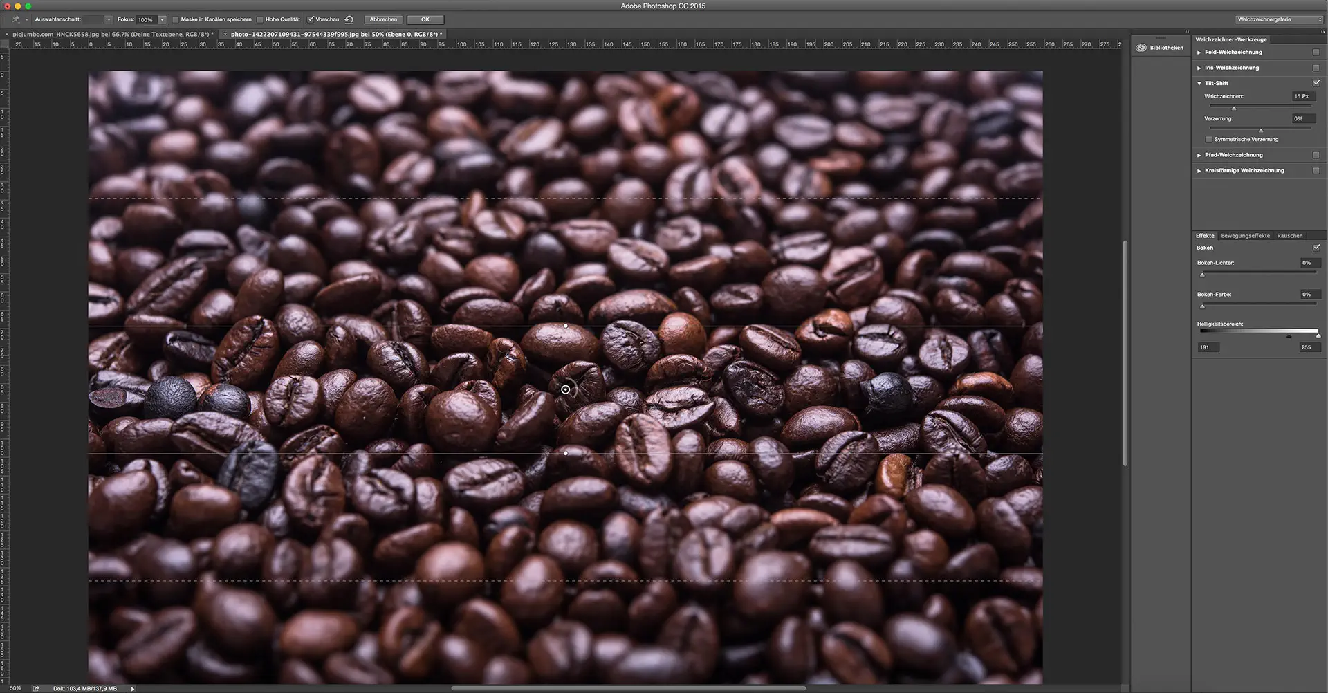
Task: Collapse the Tilt-Shift section
Action: [1199, 82]
